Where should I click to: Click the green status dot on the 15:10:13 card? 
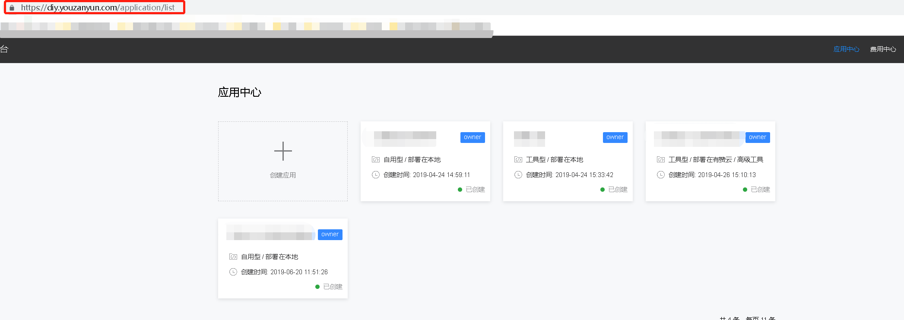point(745,190)
